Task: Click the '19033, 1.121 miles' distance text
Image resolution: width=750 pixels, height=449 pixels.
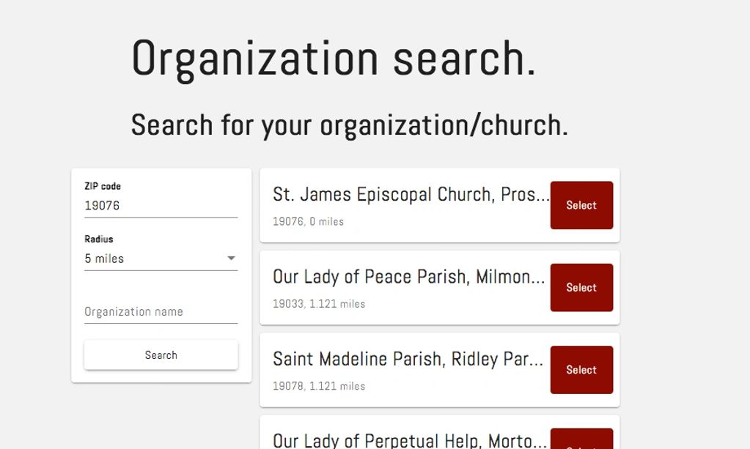Action: (x=319, y=303)
